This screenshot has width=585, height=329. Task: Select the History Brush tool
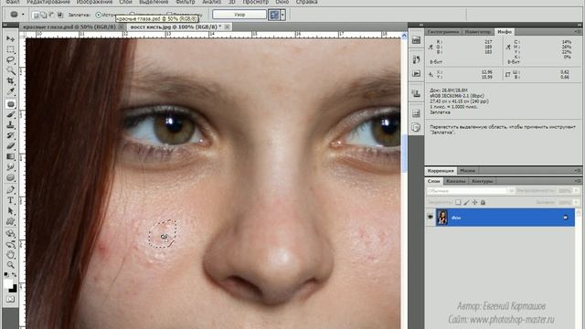[10, 135]
